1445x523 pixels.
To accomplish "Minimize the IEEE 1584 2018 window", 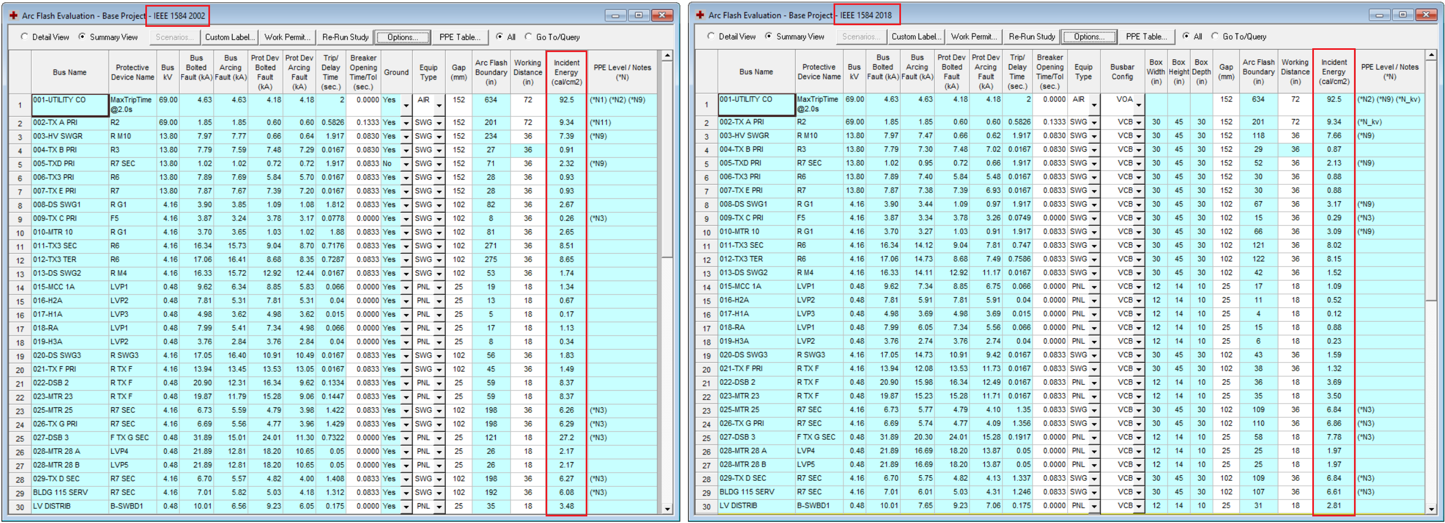I will 1379,15.
